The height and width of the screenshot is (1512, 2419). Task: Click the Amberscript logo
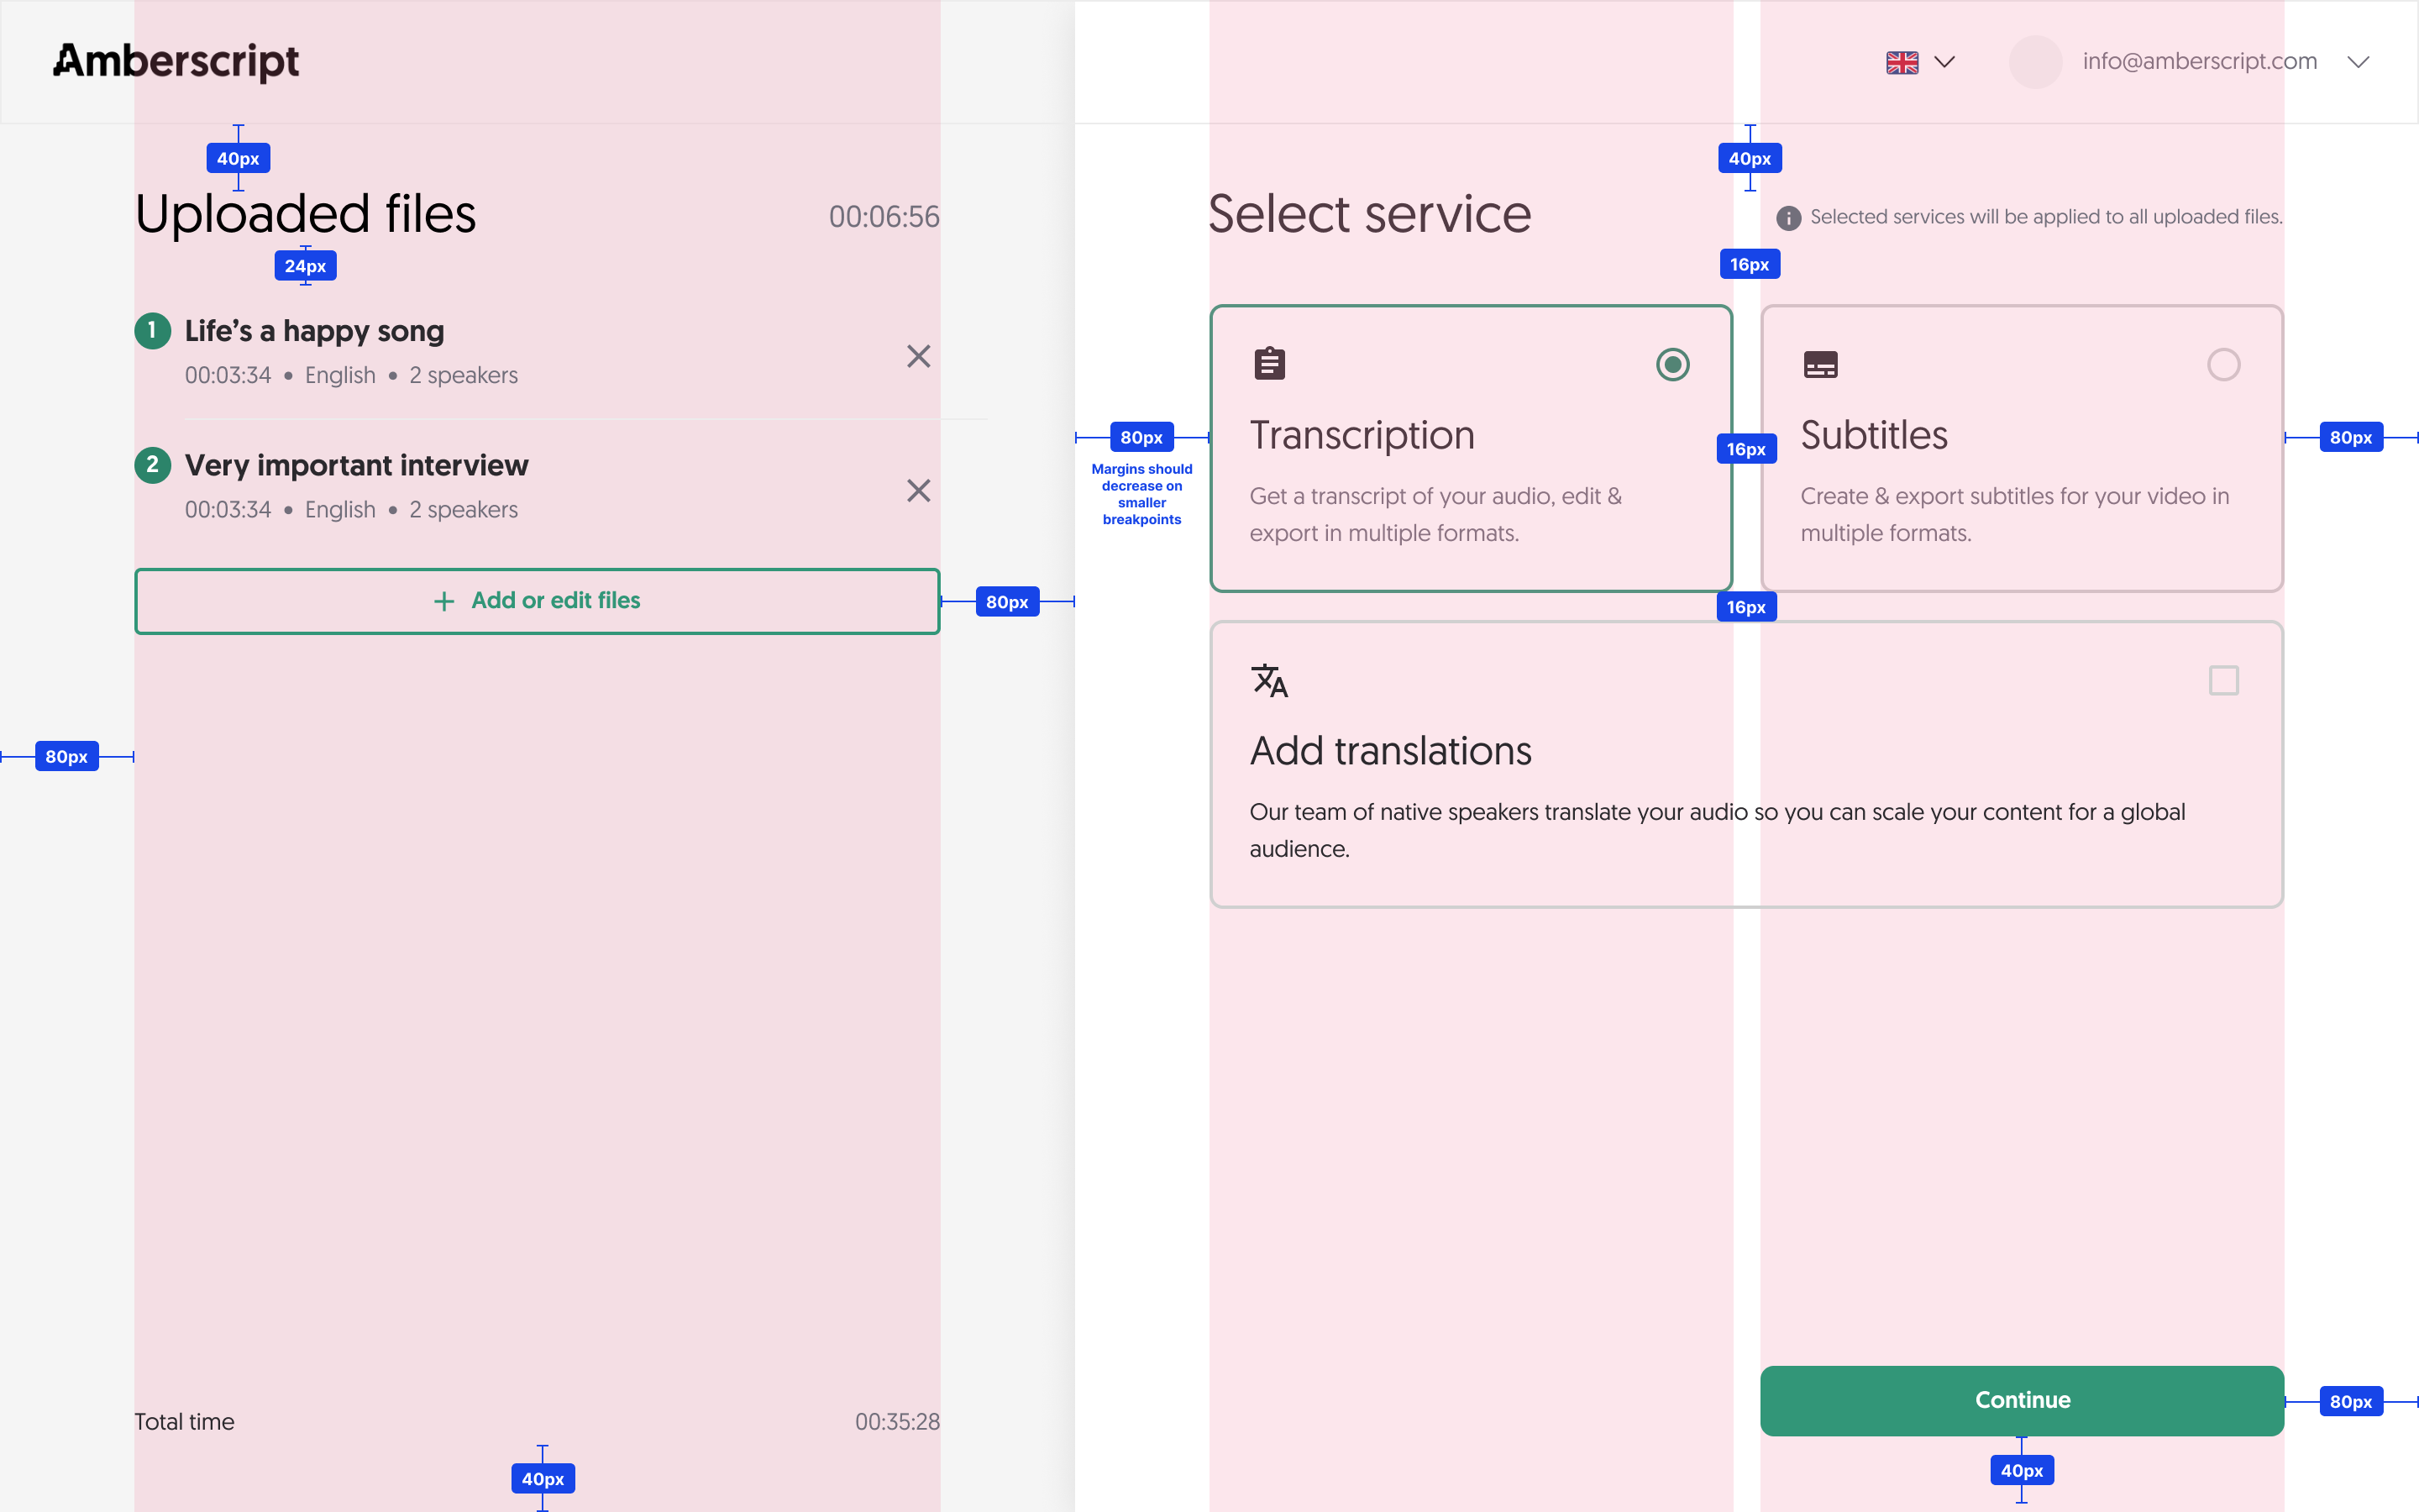(x=176, y=61)
